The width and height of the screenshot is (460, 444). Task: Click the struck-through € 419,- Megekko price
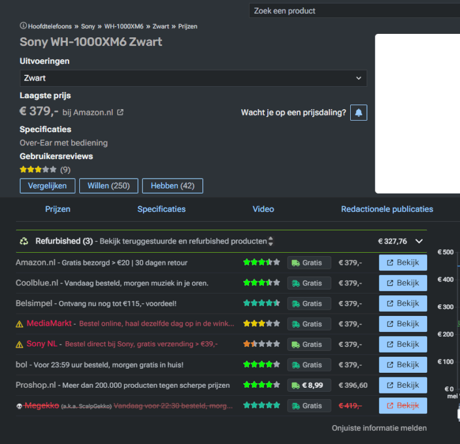click(x=350, y=406)
